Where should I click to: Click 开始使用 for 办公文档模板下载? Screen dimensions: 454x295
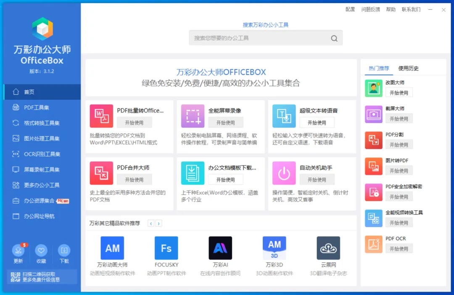point(226,180)
